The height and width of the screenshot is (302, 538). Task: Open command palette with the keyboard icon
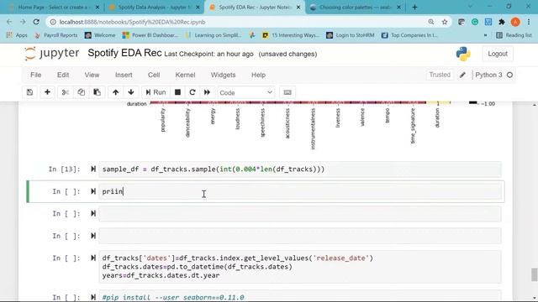coord(287,92)
